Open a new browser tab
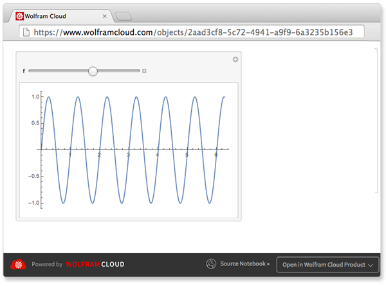 (x=124, y=15)
